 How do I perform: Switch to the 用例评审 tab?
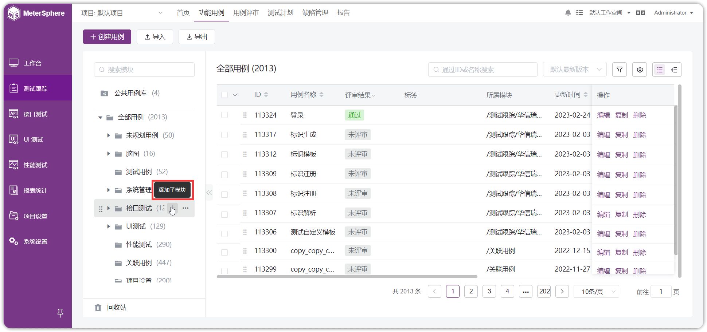246,13
